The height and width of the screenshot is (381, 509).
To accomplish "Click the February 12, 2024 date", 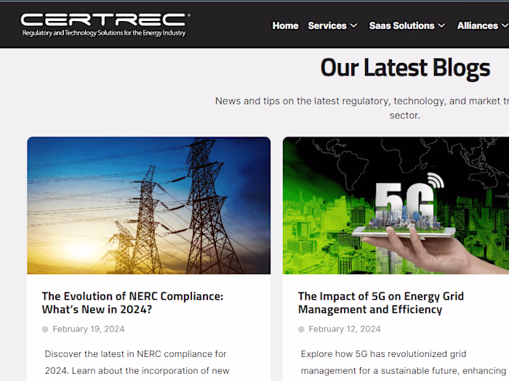I will (x=345, y=329).
